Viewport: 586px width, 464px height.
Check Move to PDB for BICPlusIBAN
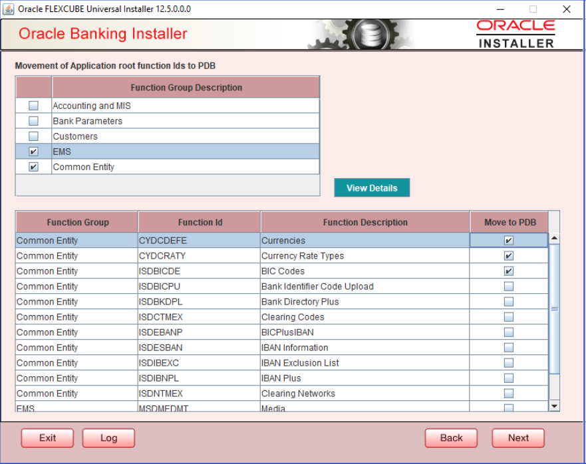click(509, 332)
